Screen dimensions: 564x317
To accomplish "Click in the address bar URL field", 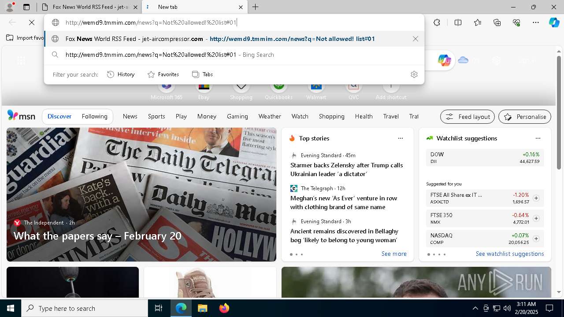I will point(234,22).
